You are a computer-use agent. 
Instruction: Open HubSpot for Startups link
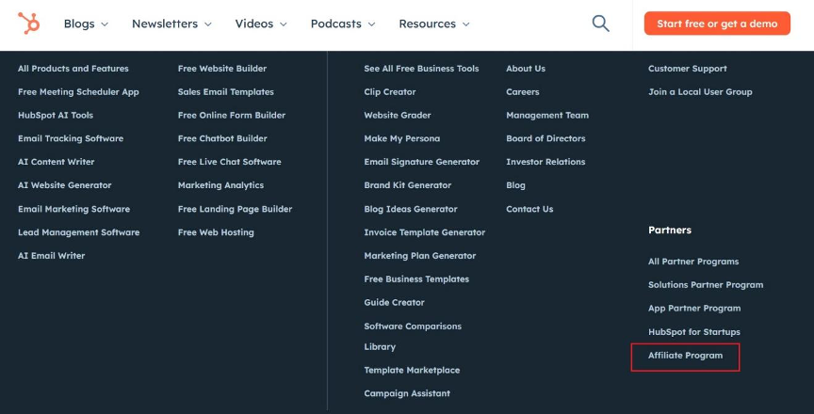tap(694, 331)
